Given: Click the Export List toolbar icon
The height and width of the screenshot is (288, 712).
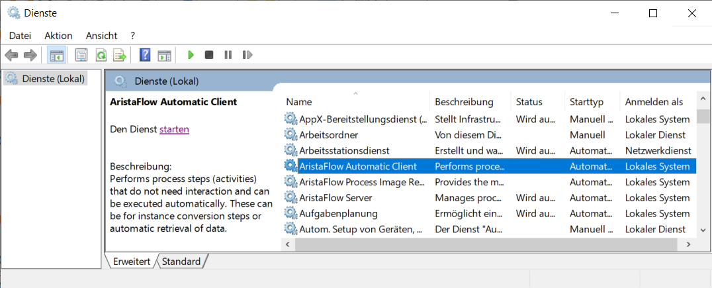Looking at the screenshot, I should [x=120, y=55].
